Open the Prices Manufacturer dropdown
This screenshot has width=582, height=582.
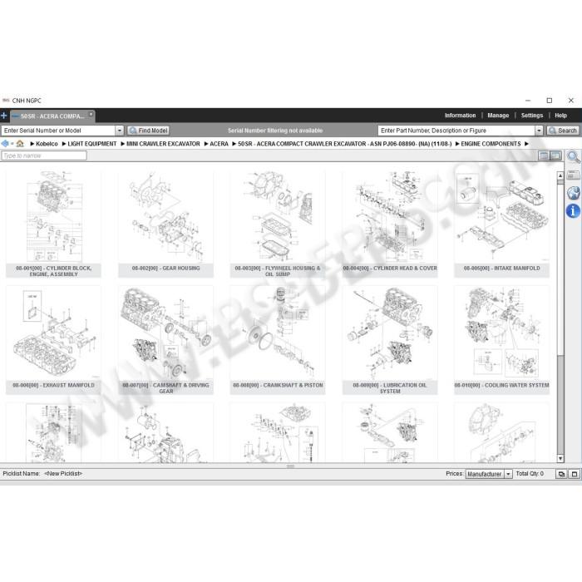pos(489,474)
